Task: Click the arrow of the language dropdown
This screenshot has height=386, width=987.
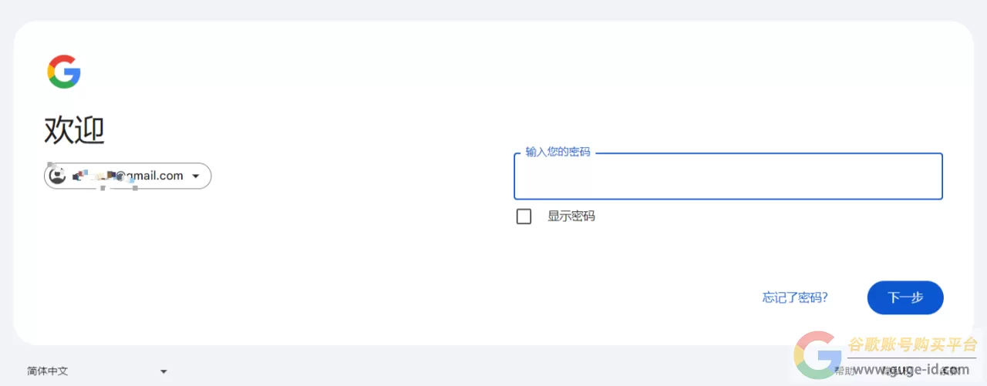Action: click(x=163, y=371)
